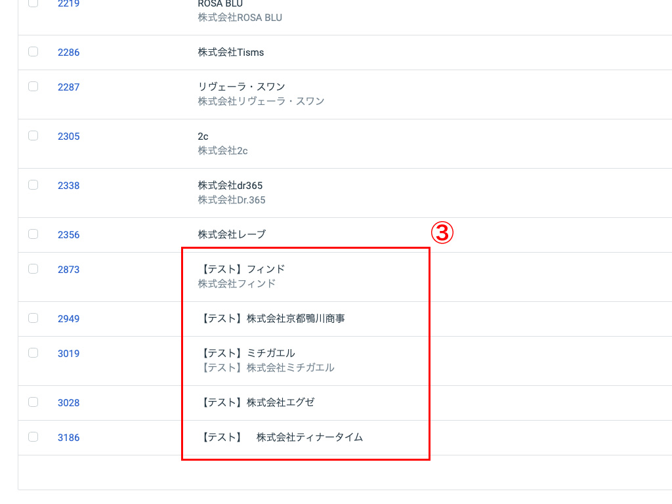
Task: Enable the checkbox for row 2356
Action: (33, 234)
